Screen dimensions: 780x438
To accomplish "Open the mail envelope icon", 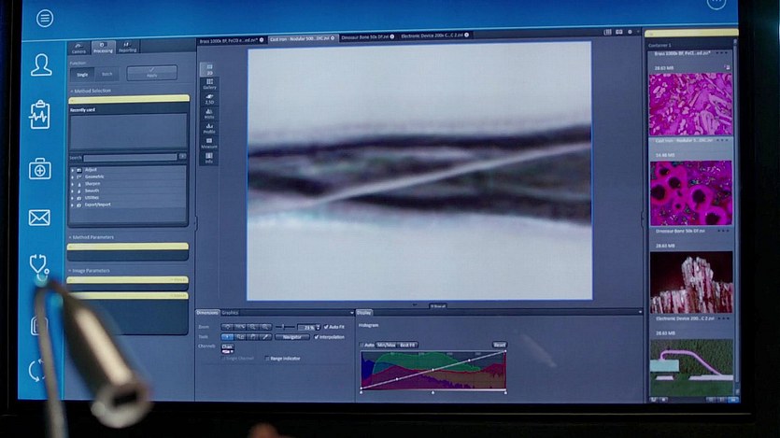I will pyautogui.click(x=39, y=218).
